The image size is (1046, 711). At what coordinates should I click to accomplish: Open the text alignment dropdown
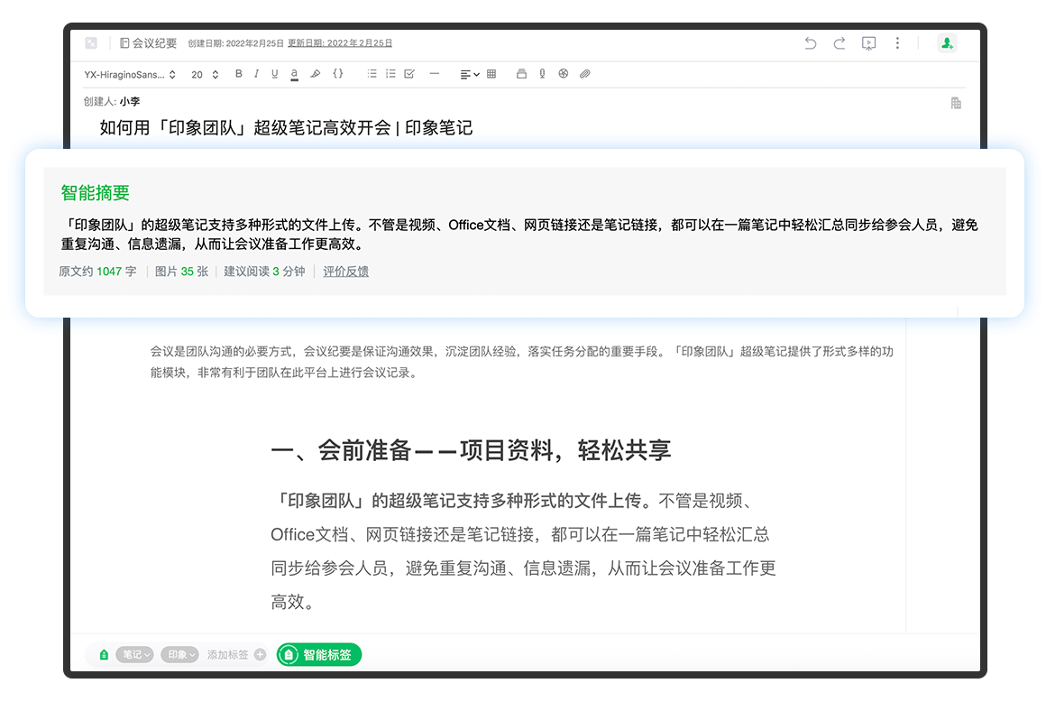pos(470,75)
